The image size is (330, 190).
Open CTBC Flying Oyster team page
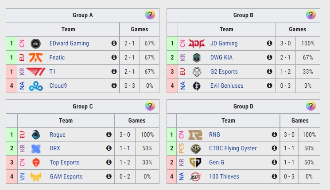[x=233, y=149]
